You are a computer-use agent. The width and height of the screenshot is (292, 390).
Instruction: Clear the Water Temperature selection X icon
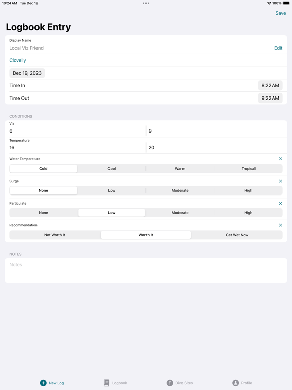click(280, 159)
